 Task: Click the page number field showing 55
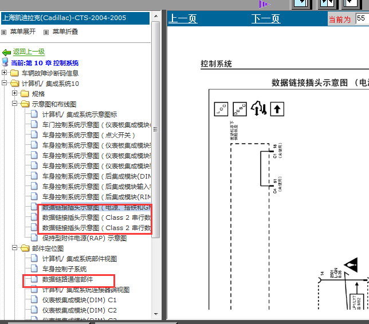coord(362,18)
